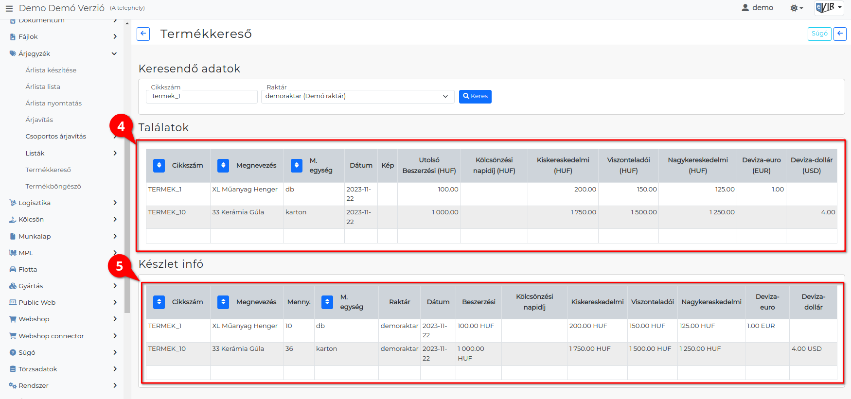Click the Fájlok file icon

pos(13,37)
